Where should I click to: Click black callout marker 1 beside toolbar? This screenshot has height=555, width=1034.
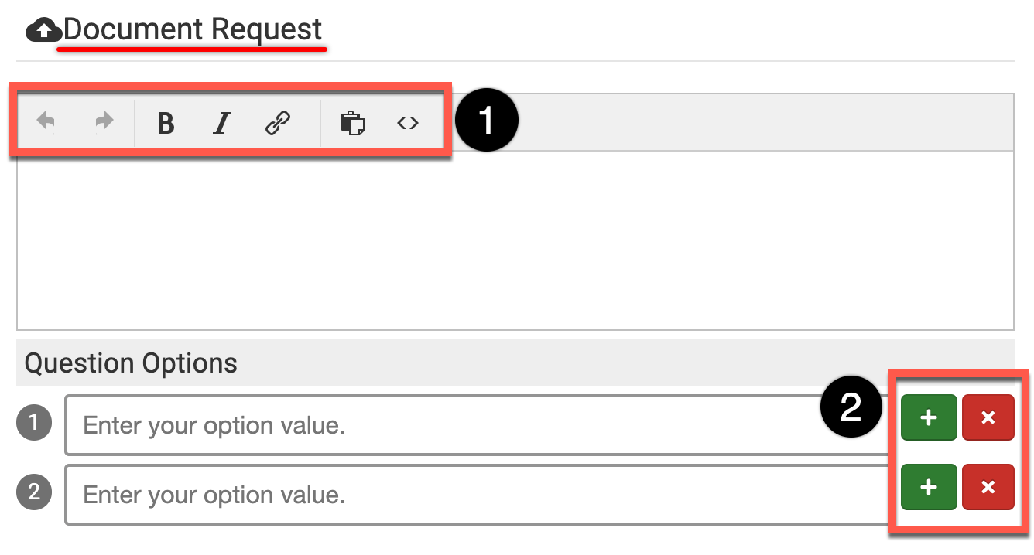pos(486,121)
